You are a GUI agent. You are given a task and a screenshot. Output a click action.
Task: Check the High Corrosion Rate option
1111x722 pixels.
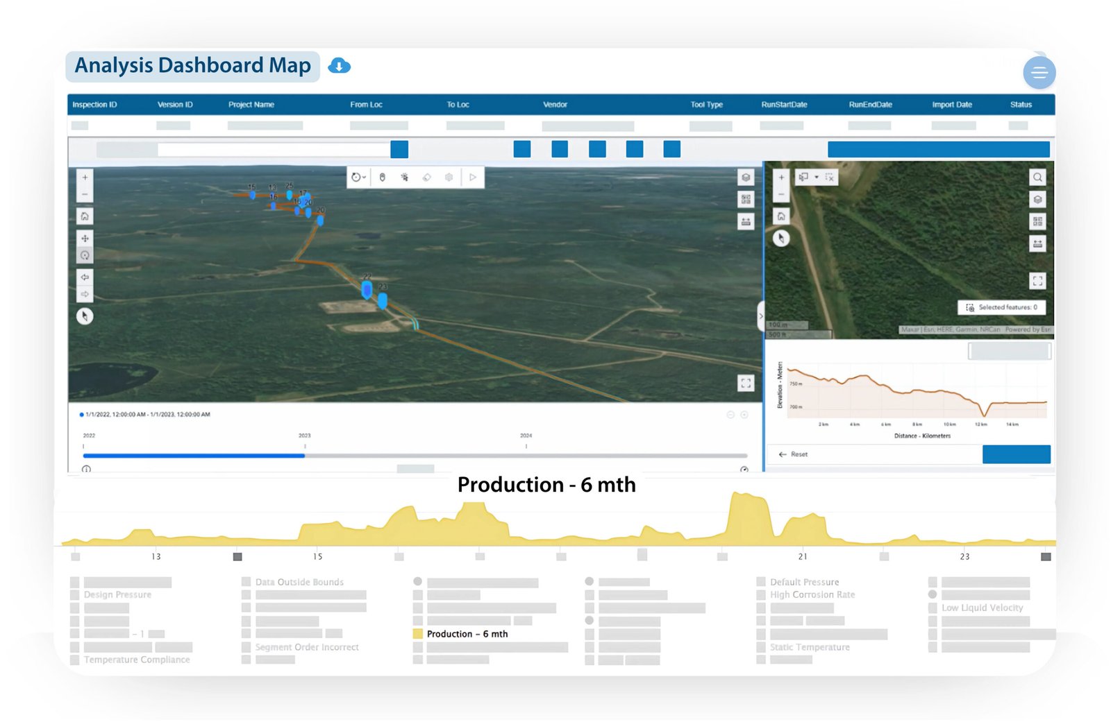click(761, 595)
